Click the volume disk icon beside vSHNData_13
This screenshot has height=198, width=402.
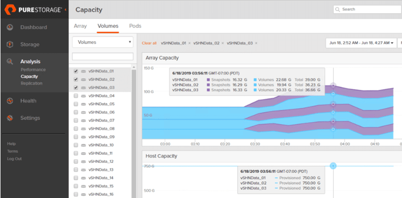pyautogui.click(x=83, y=170)
